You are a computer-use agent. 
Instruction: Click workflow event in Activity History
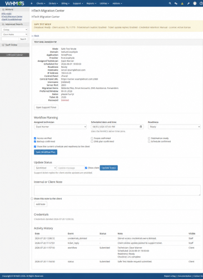[72, 248]
